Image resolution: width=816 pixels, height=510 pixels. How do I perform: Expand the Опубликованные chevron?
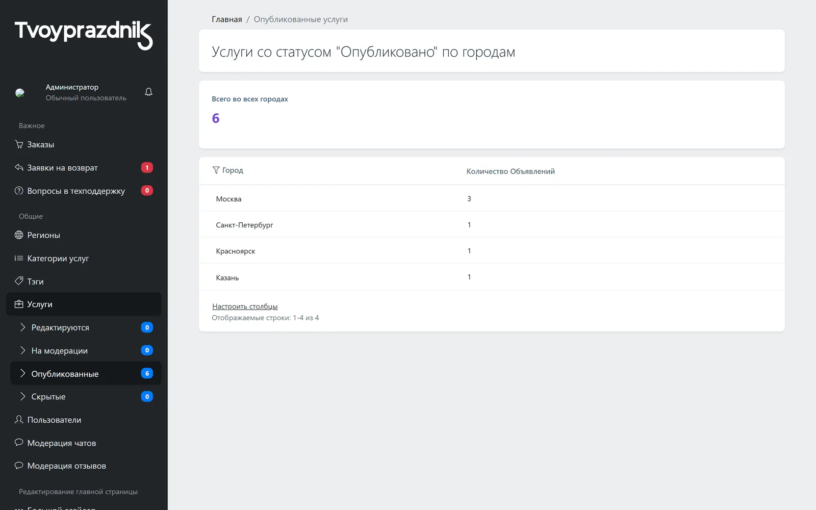(x=22, y=373)
